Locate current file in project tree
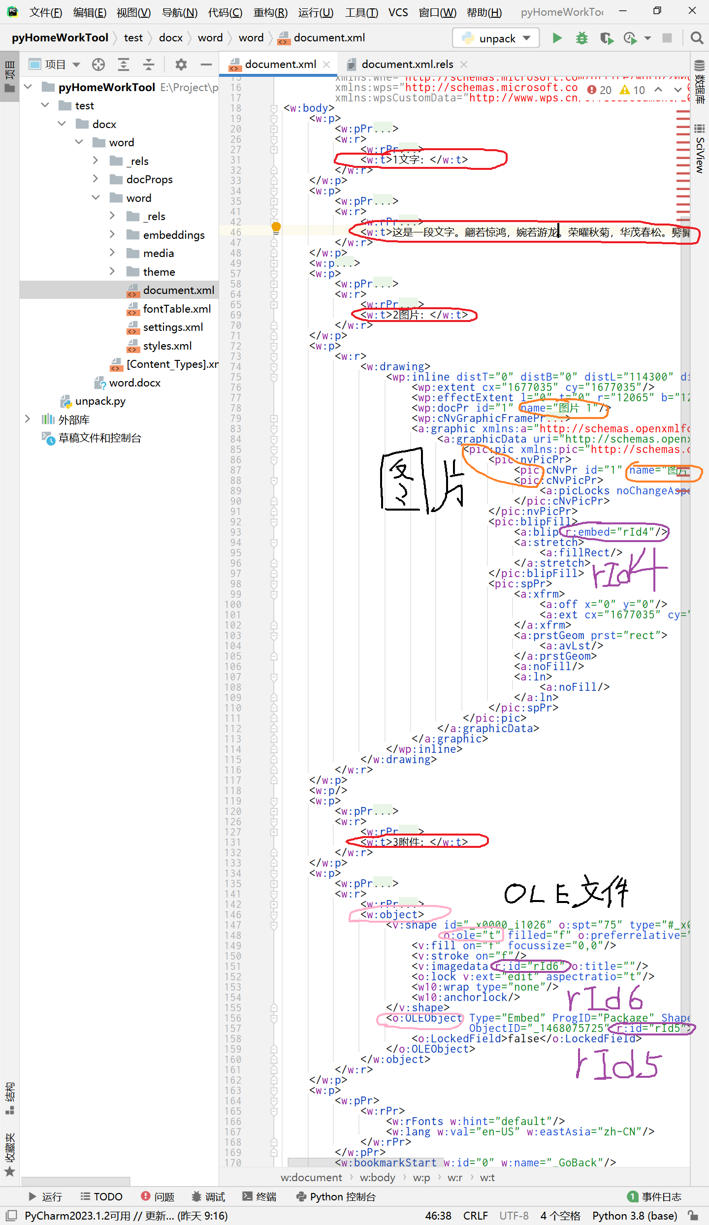This screenshot has height=1225, width=709. (98, 64)
